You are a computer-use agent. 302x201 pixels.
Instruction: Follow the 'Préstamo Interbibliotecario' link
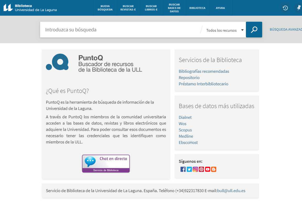click(x=203, y=84)
